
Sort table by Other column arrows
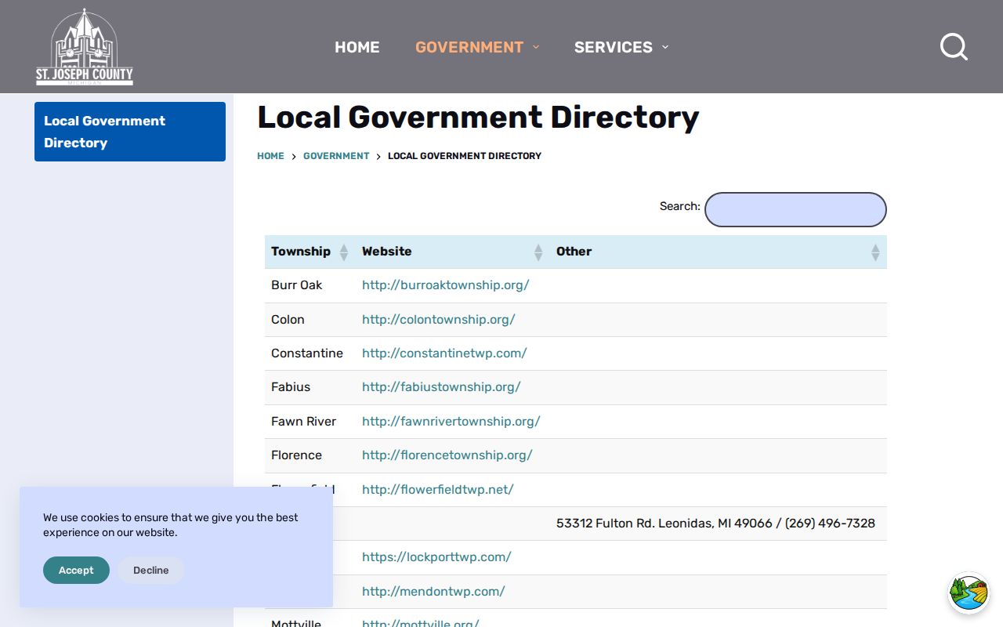pos(875,252)
